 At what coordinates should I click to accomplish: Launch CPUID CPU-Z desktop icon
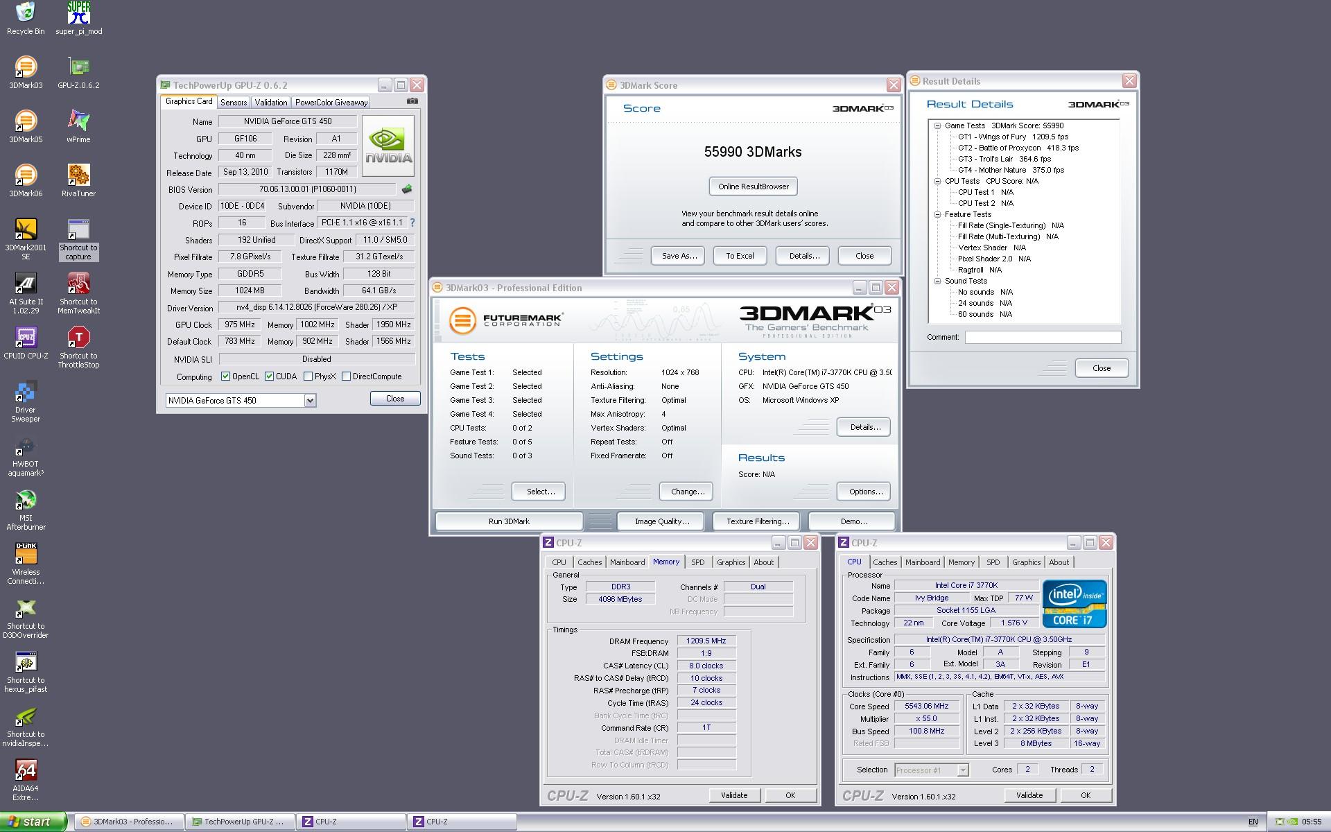[x=26, y=343]
